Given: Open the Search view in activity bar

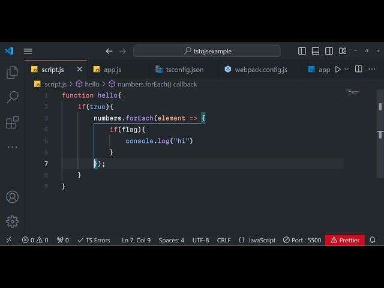Looking at the screenshot, I should click(x=12, y=97).
